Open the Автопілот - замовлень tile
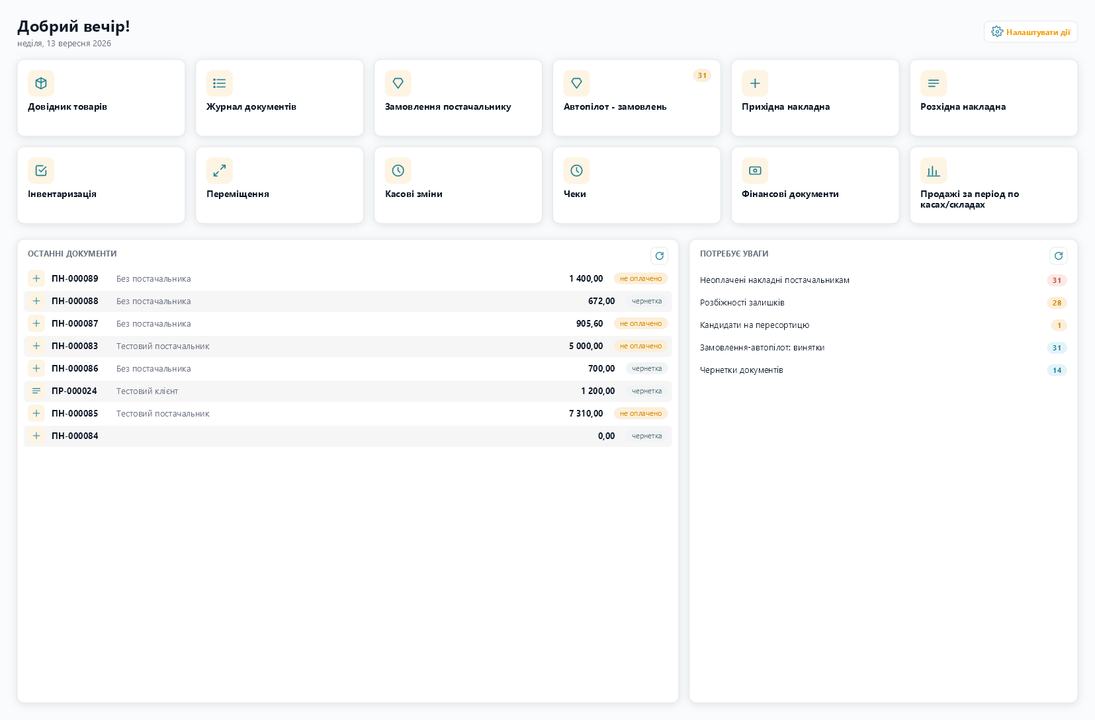Screen dimensions: 1095x720 pyautogui.click(x=636, y=98)
